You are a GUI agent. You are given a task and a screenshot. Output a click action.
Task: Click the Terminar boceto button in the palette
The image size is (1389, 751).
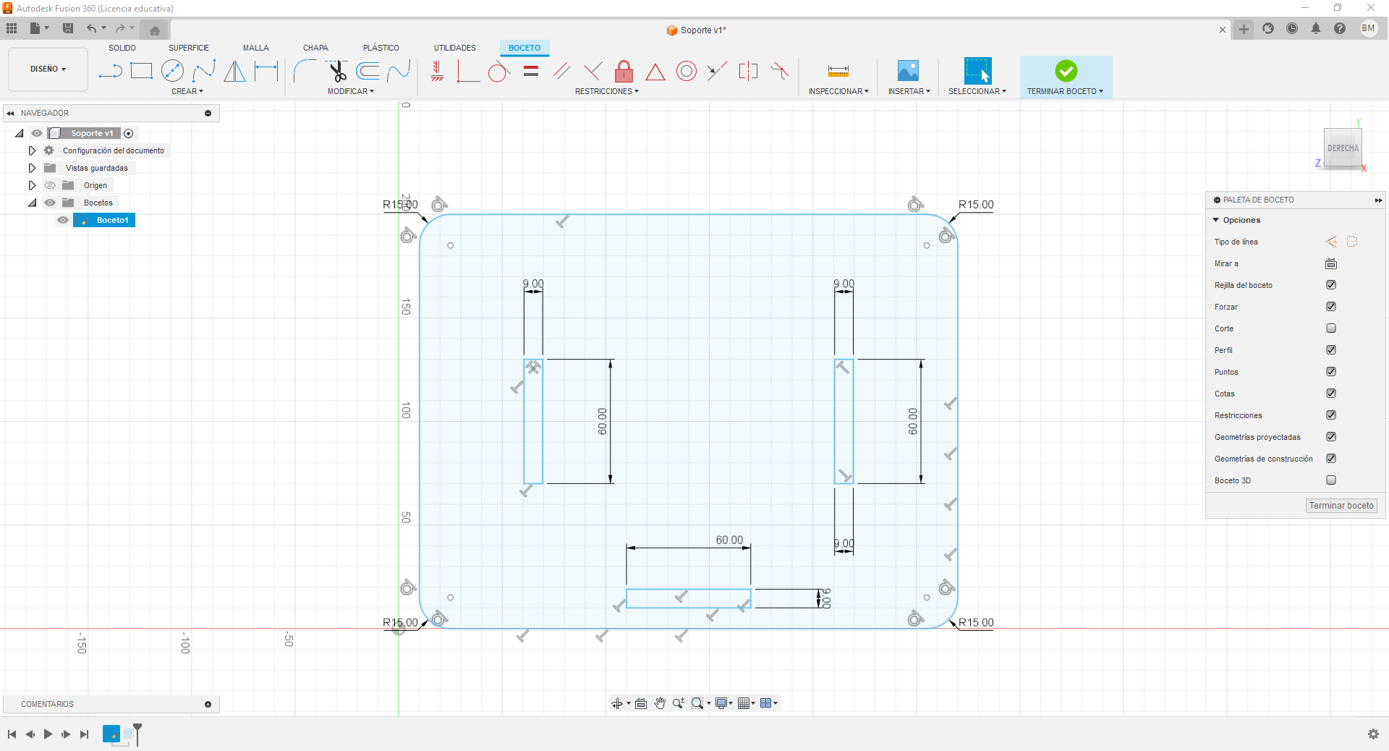1341,506
